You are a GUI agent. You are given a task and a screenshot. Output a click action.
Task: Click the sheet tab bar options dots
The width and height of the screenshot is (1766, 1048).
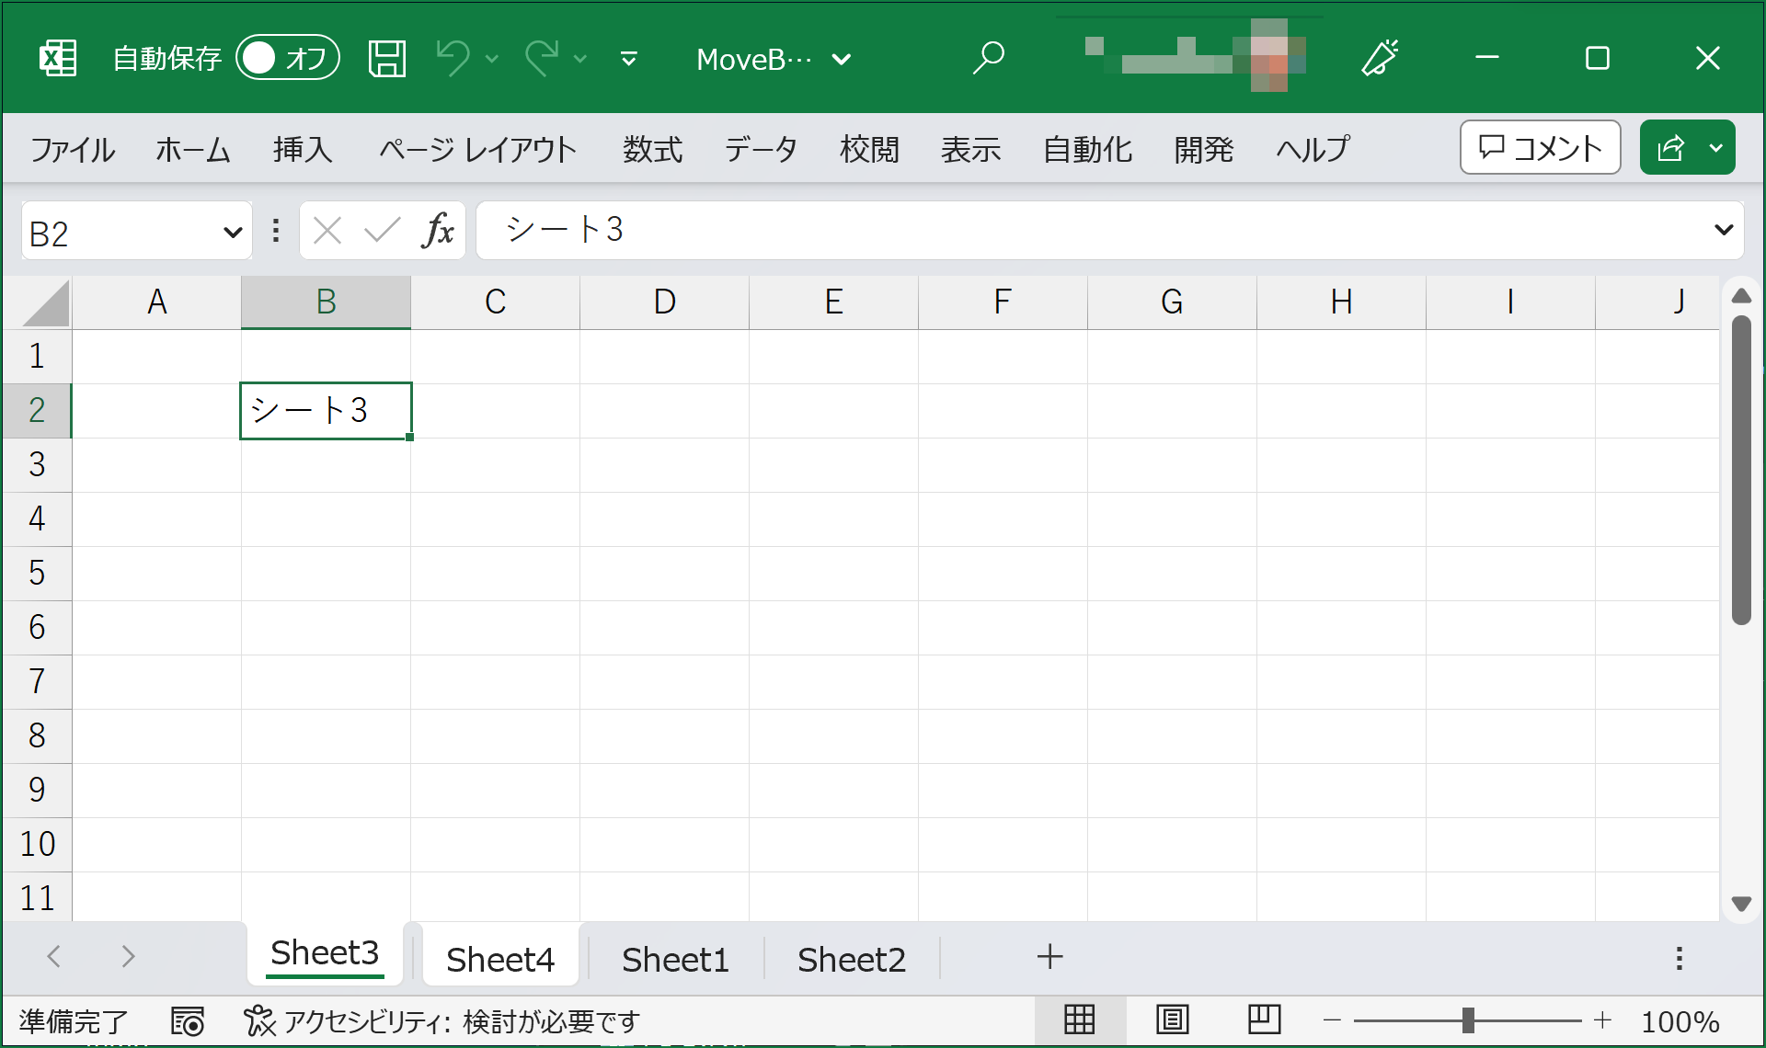point(1680,959)
